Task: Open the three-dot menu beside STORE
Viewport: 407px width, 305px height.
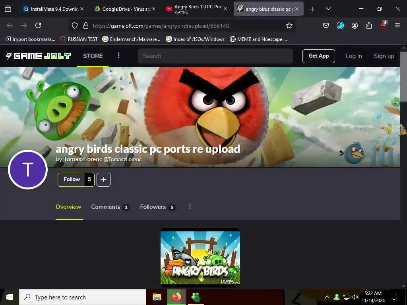Action: pyautogui.click(x=118, y=55)
